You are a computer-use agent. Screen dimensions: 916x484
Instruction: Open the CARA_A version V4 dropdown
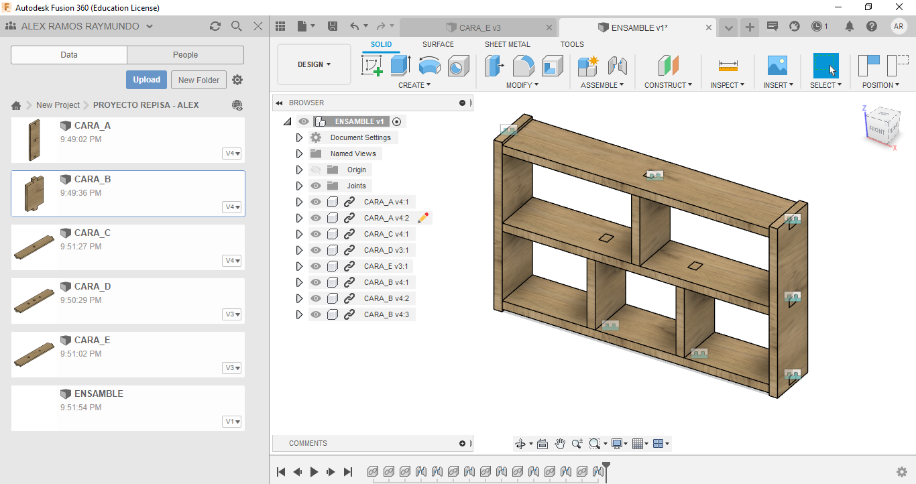pos(232,154)
